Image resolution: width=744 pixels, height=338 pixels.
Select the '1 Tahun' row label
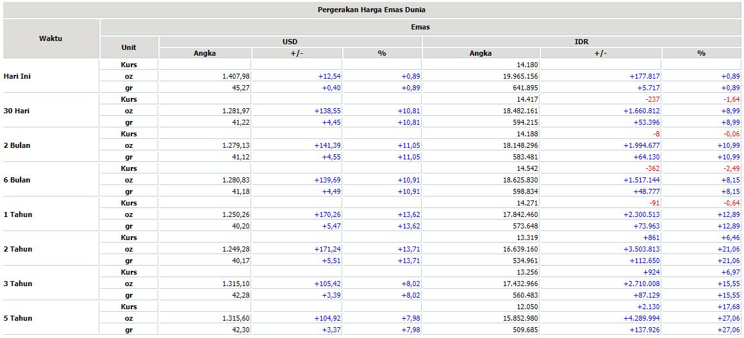tap(17, 214)
